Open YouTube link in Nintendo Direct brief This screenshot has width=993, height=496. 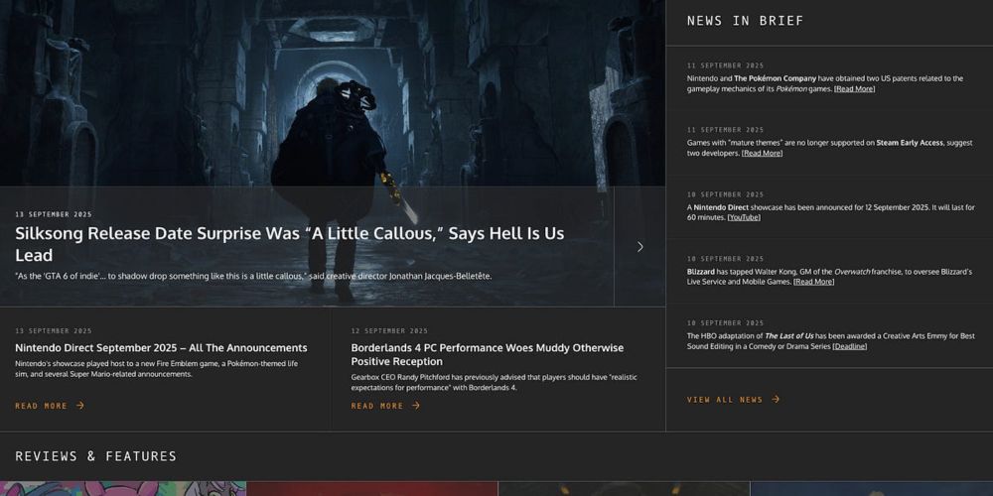(744, 217)
